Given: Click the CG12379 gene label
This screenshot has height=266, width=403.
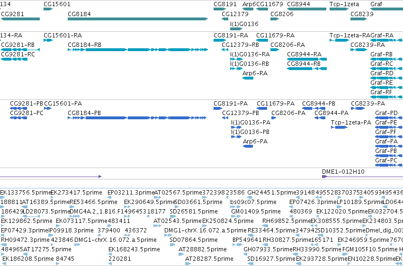Looking at the screenshot, I should (235, 14).
